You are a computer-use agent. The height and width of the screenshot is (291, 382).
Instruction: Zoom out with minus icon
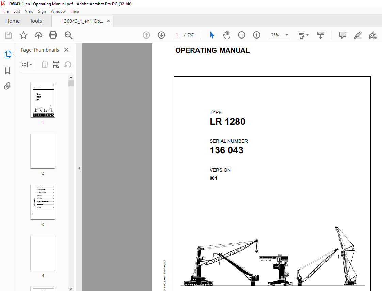241,35
